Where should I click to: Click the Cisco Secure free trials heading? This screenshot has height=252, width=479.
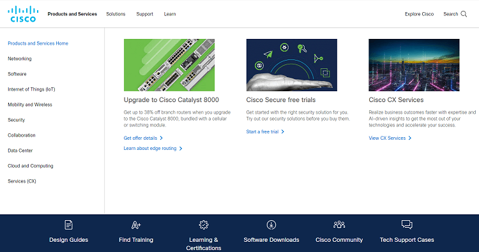tap(281, 100)
